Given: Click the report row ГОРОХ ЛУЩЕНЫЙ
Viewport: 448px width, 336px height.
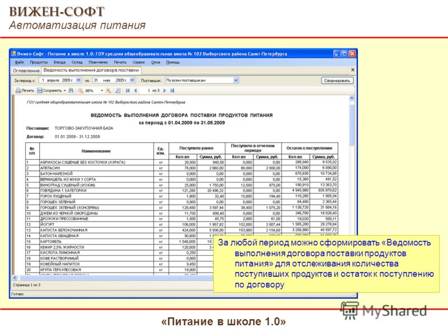Looking at the screenshot, I should (181, 197).
